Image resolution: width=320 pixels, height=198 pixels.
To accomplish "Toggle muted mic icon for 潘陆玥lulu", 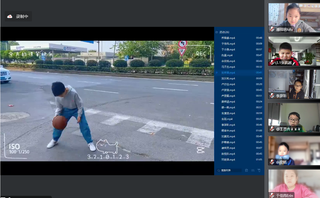I will [x=272, y=29].
